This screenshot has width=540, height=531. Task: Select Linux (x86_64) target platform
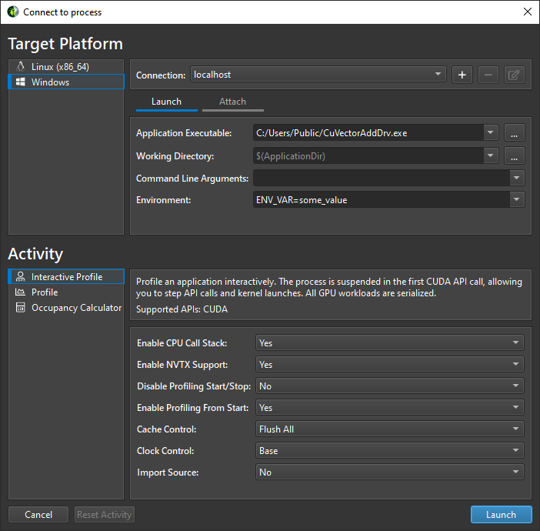point(66,66)
